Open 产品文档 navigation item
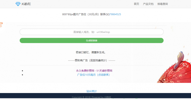Viewport: 191px width, 99px height. 148,4
